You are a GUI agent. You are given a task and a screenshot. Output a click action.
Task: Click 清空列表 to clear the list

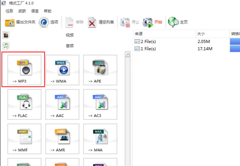(101, 23)
